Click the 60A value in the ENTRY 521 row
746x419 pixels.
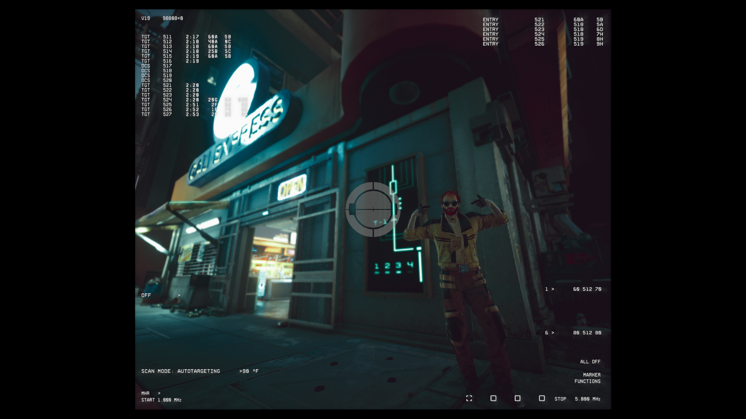tap(578, 20)
